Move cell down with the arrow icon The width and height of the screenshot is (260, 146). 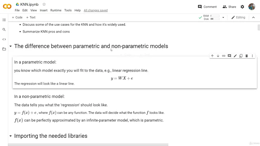[218, 56]
